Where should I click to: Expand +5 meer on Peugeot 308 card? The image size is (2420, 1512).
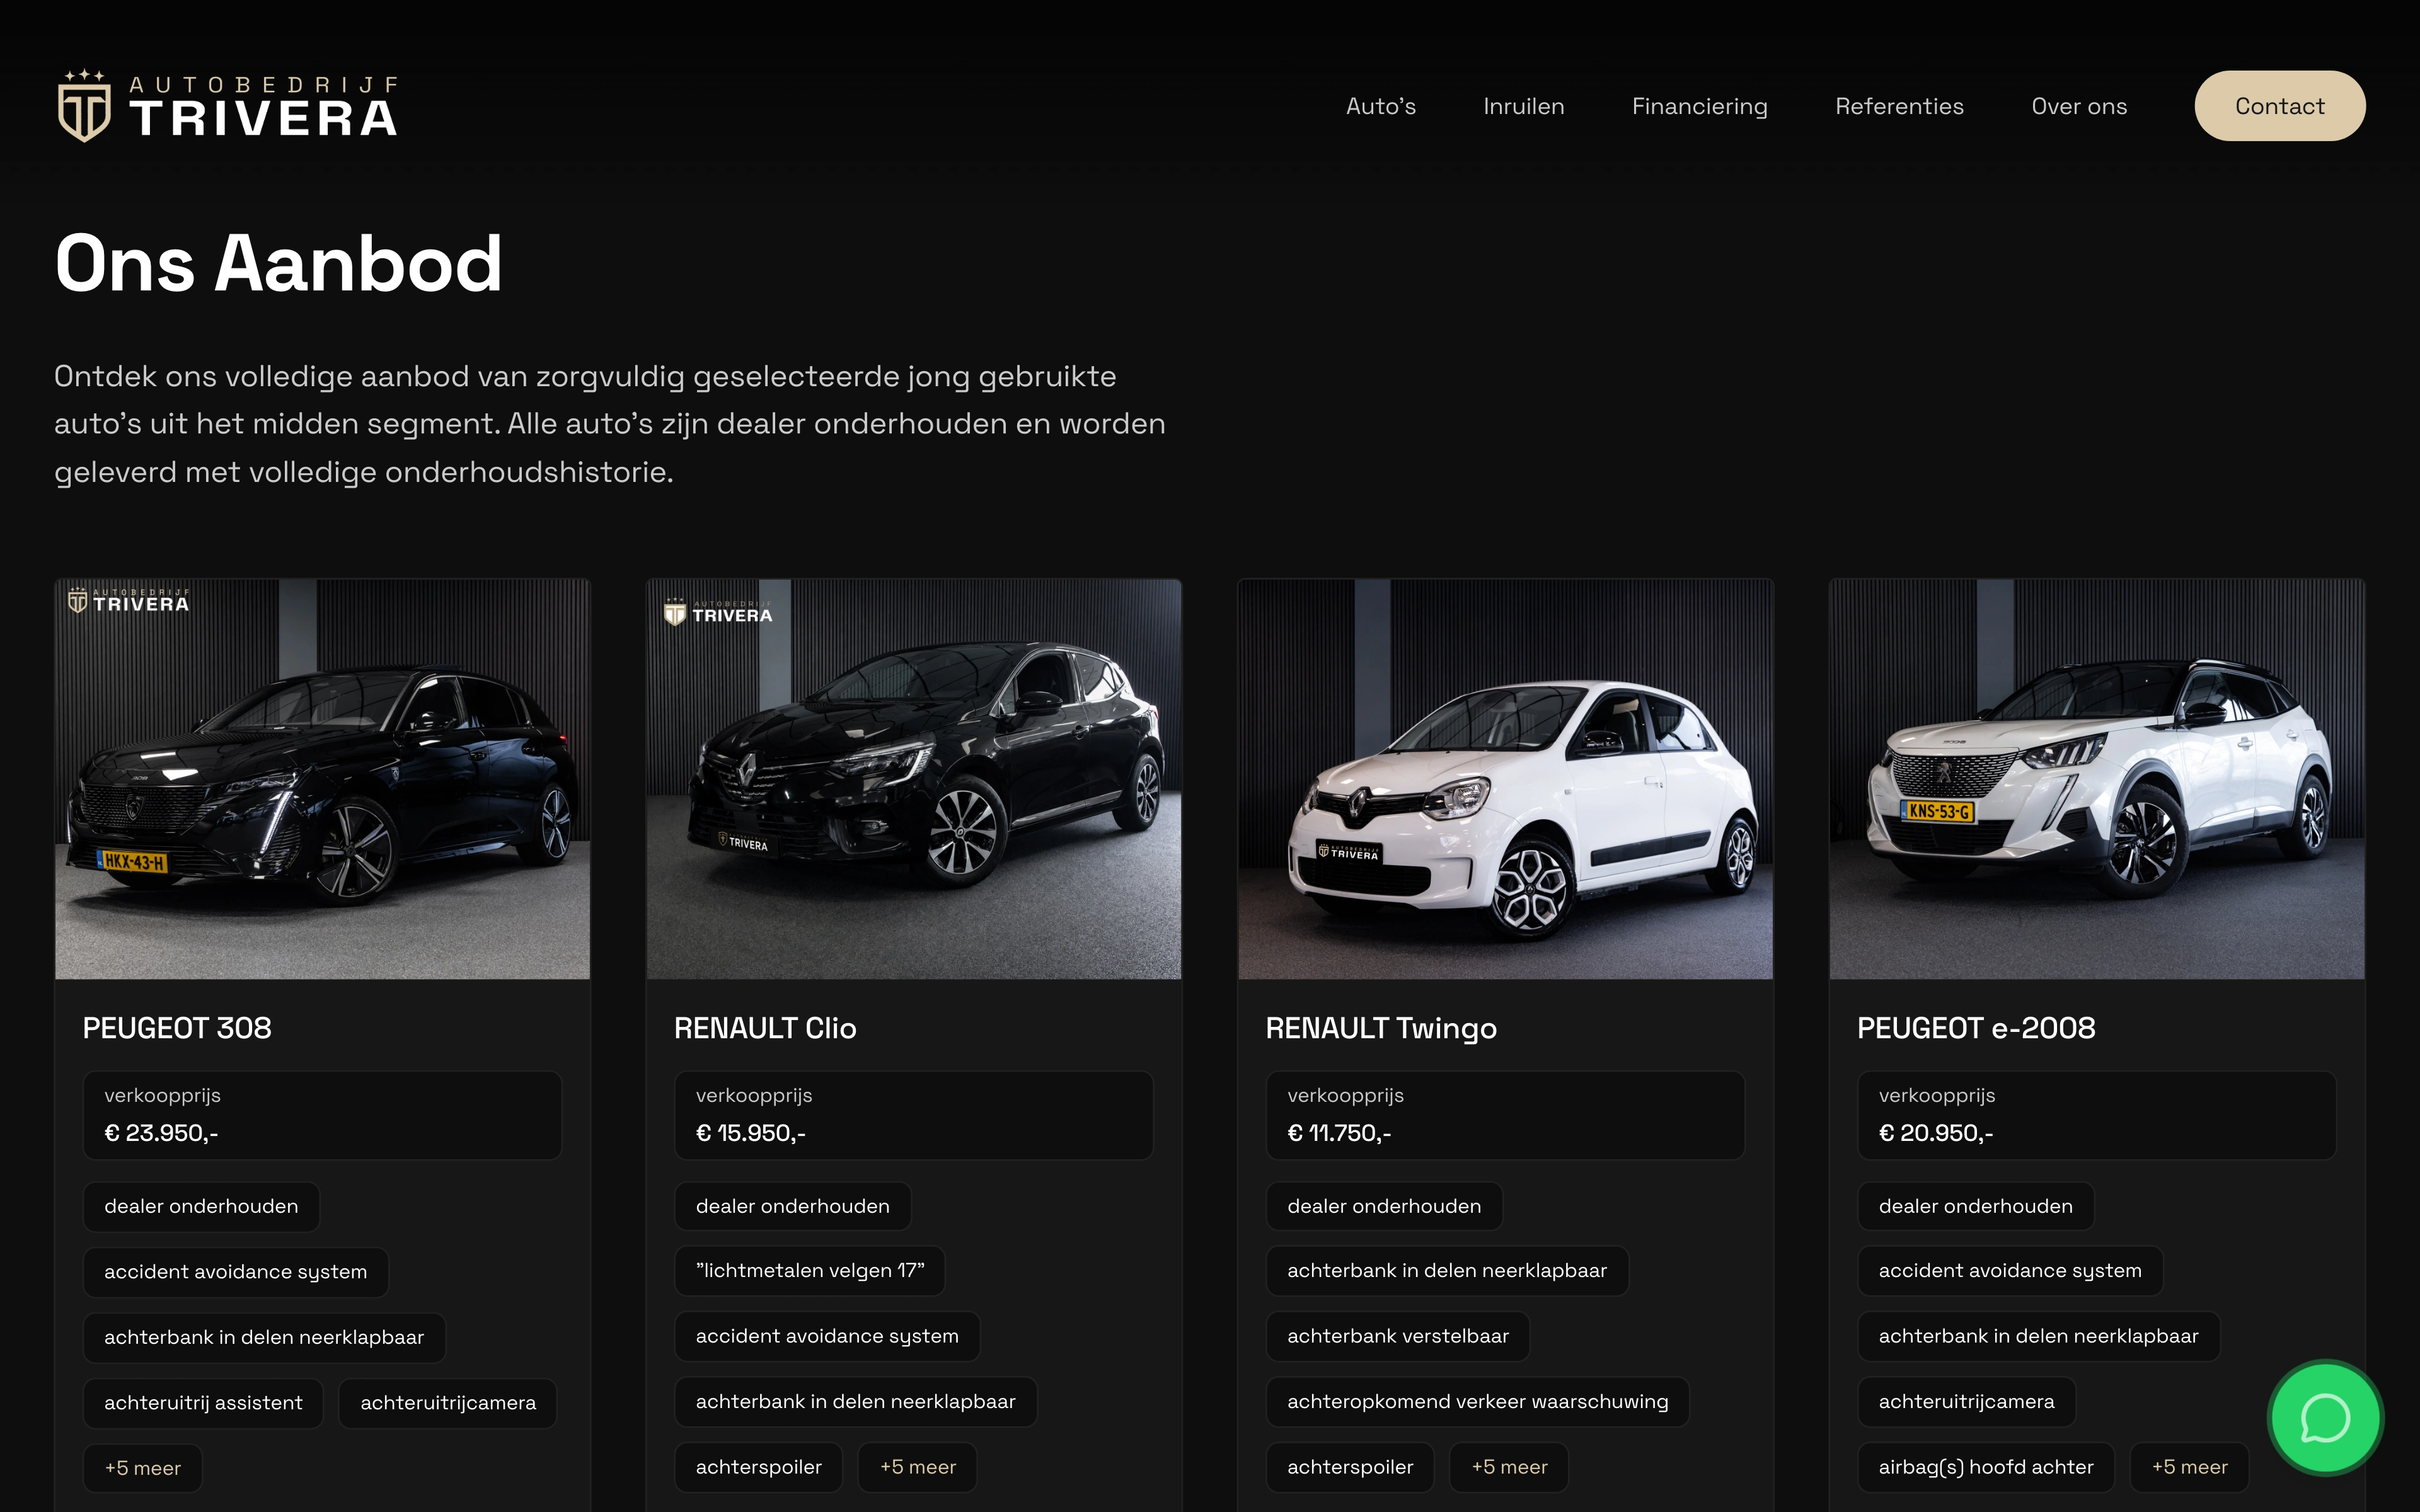pyautogui.click(x=143, y=1468)
